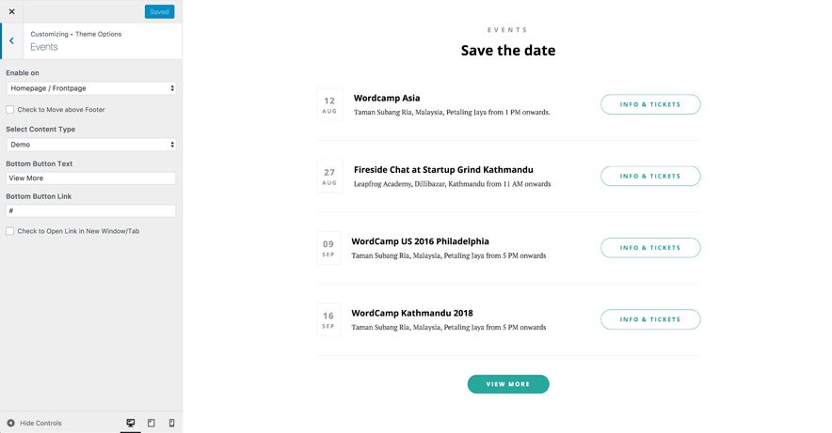
Task: Enable Check to Open Link in New Window/Tab
Action: click(10, 231)
